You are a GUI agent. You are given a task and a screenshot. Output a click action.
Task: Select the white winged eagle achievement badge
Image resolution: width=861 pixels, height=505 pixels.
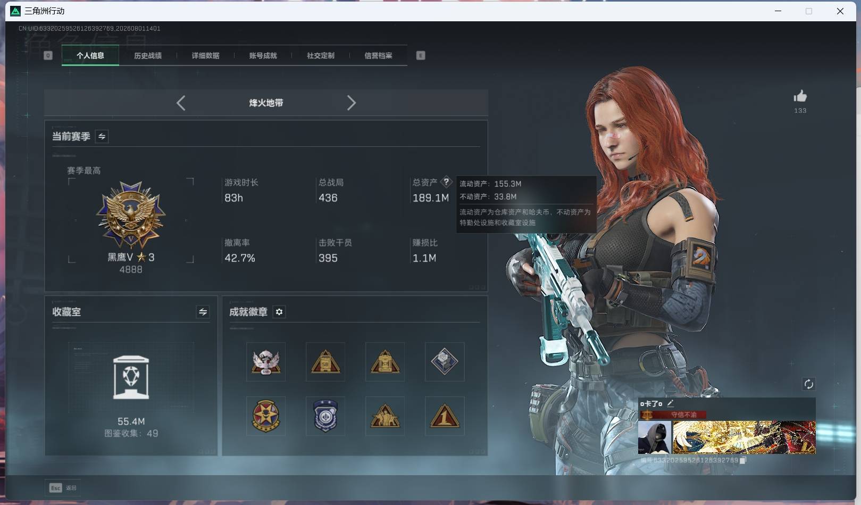point(266,362)
